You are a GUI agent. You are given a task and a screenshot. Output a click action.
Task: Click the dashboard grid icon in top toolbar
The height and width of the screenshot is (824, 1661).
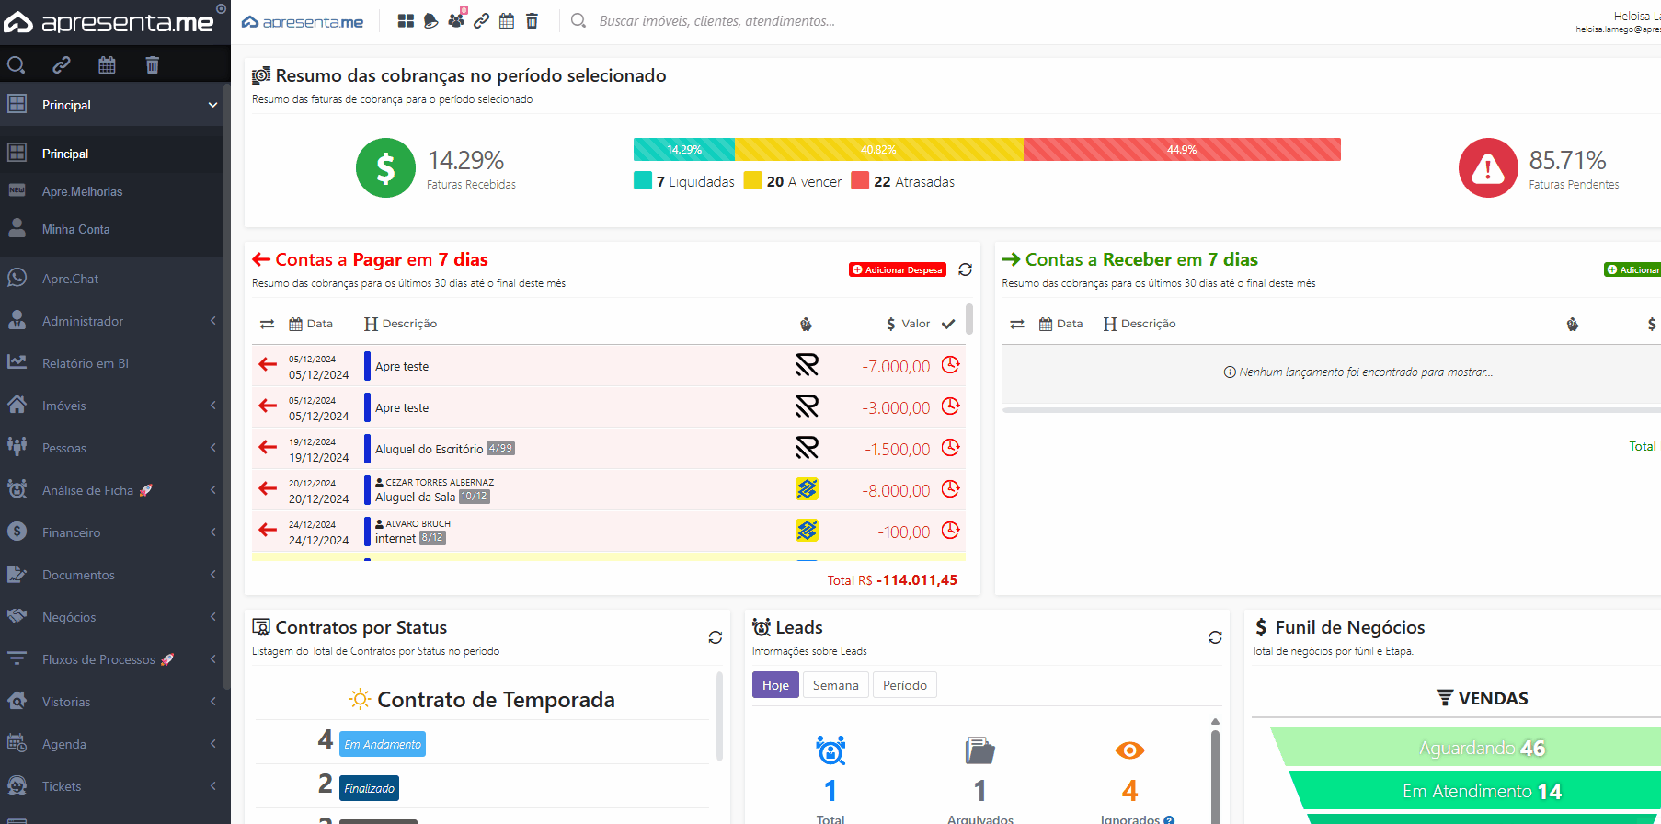(406, 21)
